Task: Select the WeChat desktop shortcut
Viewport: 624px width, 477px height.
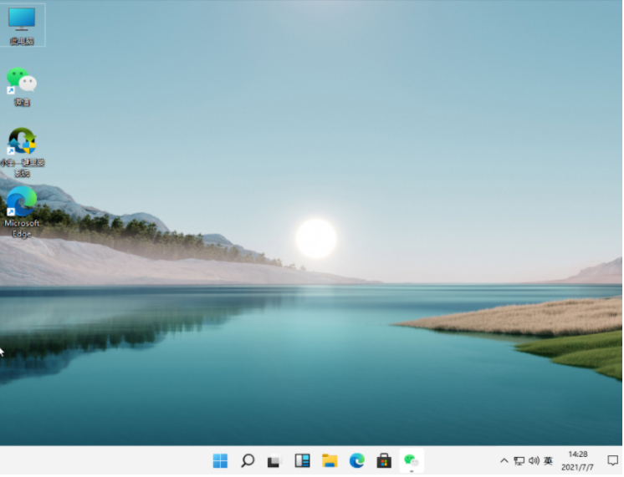Action: [22, 85]
